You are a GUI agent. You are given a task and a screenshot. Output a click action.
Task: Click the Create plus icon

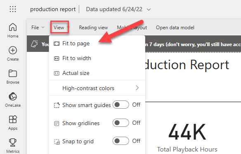(13, 50)
